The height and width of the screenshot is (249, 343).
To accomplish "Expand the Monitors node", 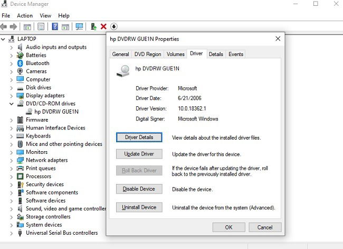I will (12, 152).
